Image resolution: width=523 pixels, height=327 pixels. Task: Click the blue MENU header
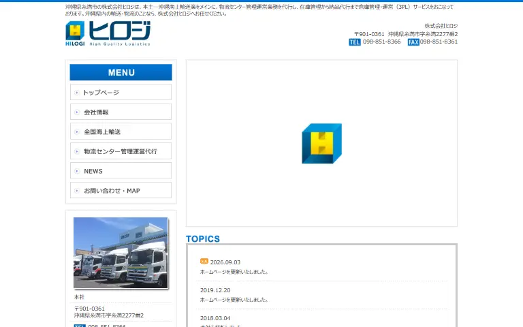(121, 72)
